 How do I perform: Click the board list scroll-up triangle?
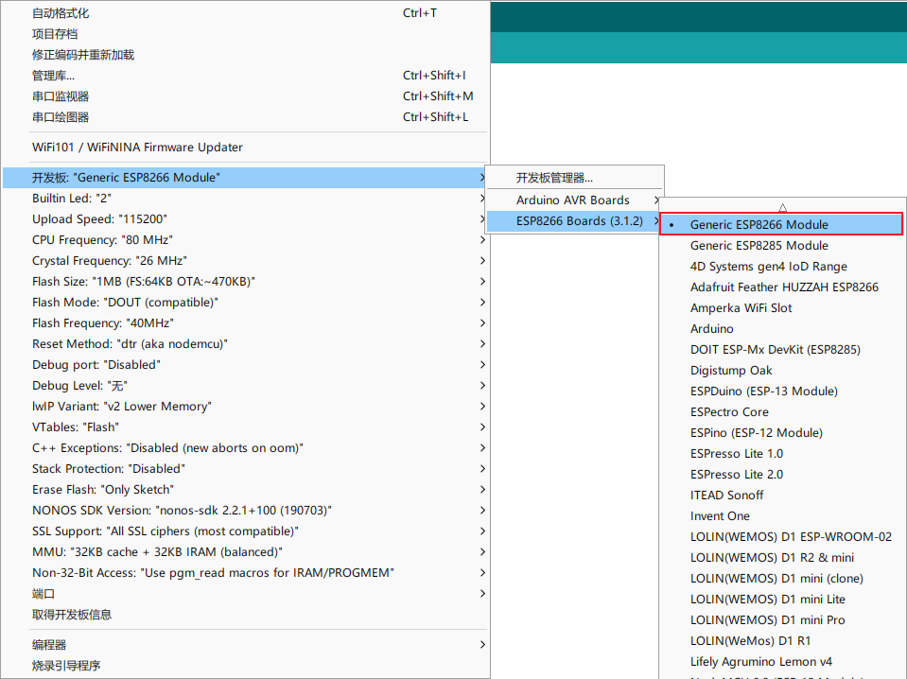pos(783,208)
